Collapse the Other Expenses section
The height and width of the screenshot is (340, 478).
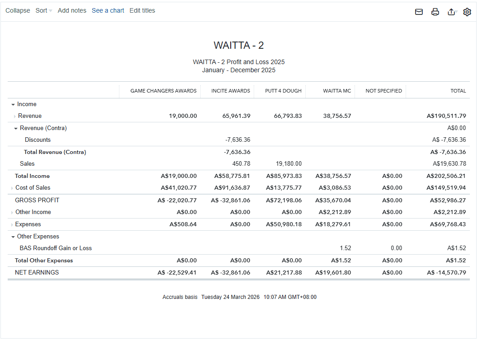13,237
